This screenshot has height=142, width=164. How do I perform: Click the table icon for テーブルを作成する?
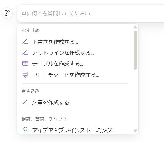coord(25,64)
